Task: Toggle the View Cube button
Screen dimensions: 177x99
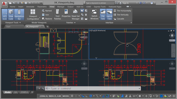Action: point(11,15)
